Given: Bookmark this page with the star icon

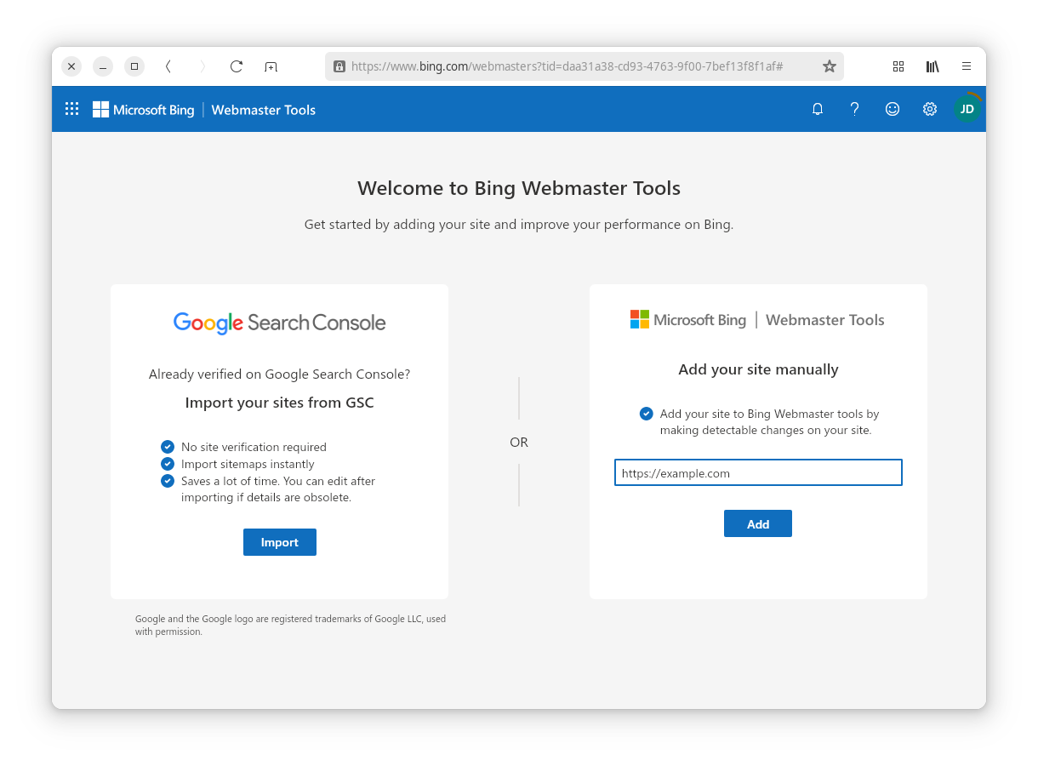Looking at the screenshot, I should 830,66.
